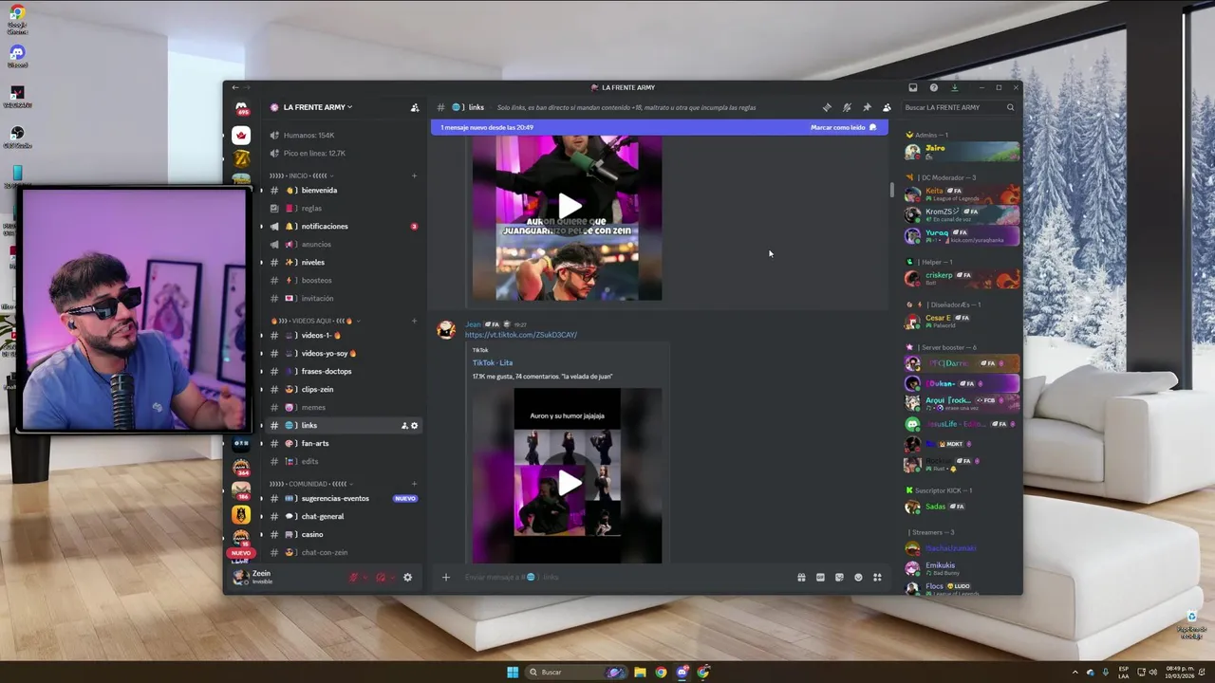Image resolution: width=1215 pixels, height=683 pixels.
Task: Click message input field for links channel
Action: [626, 577]
